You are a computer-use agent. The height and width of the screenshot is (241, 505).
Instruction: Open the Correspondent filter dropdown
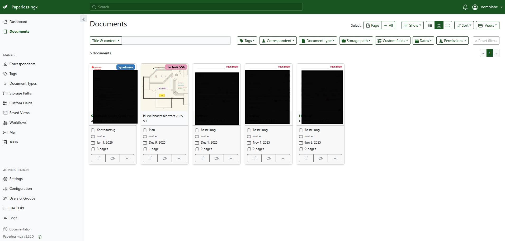(278, 41)
